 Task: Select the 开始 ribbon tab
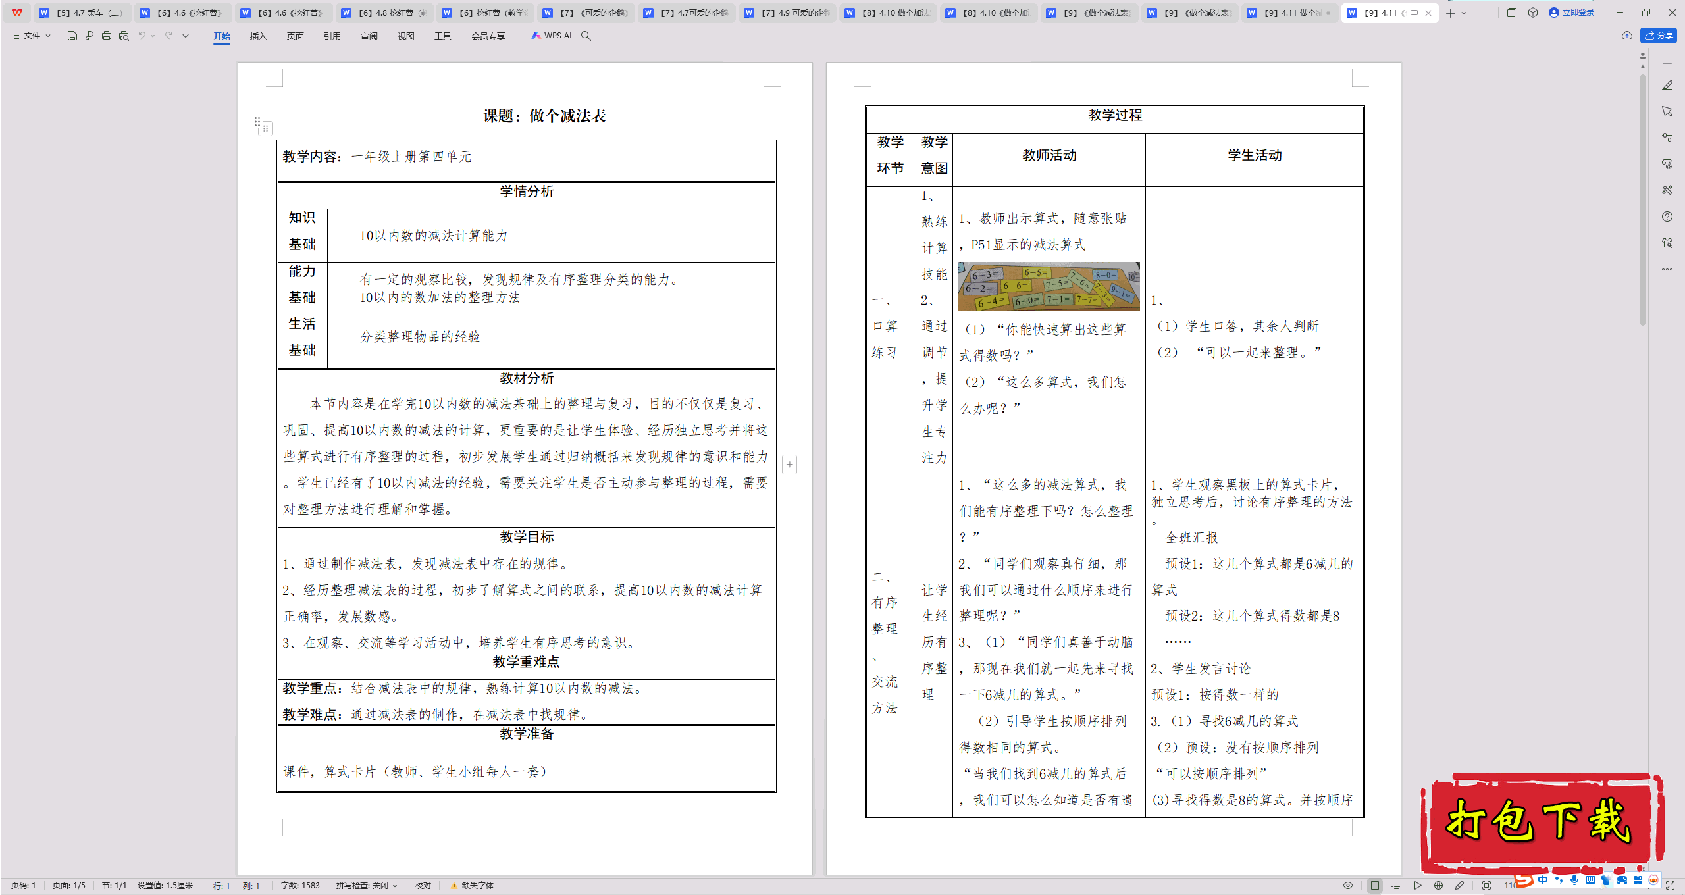[x=222, y=36]
